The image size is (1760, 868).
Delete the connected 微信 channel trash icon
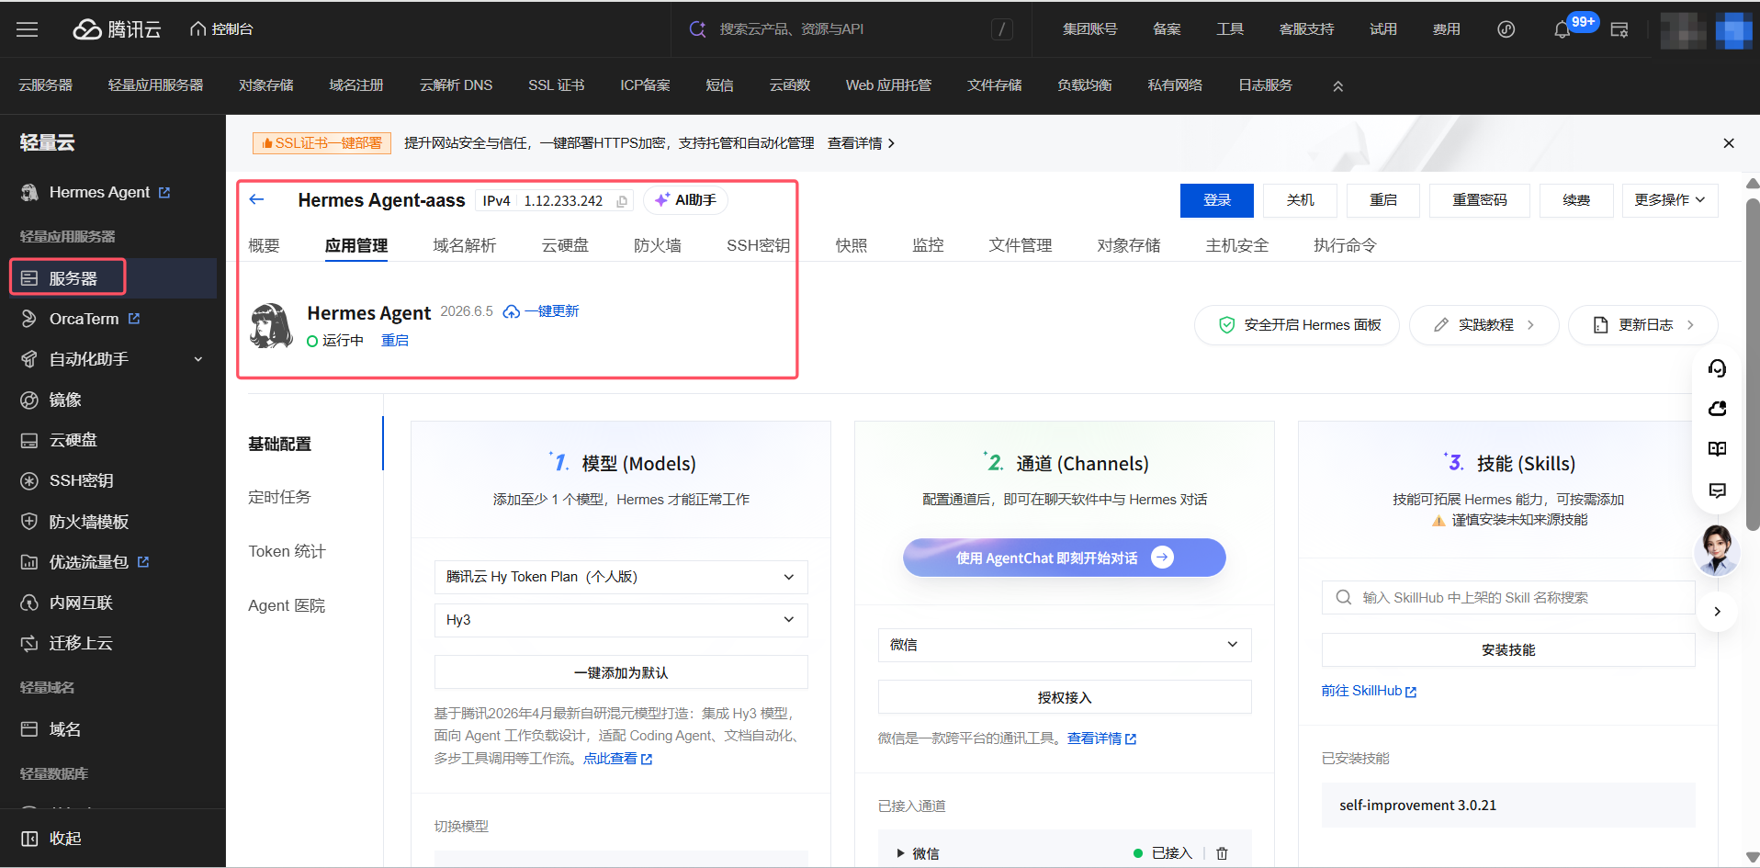pyautogui.click(x=1222, y=853)
